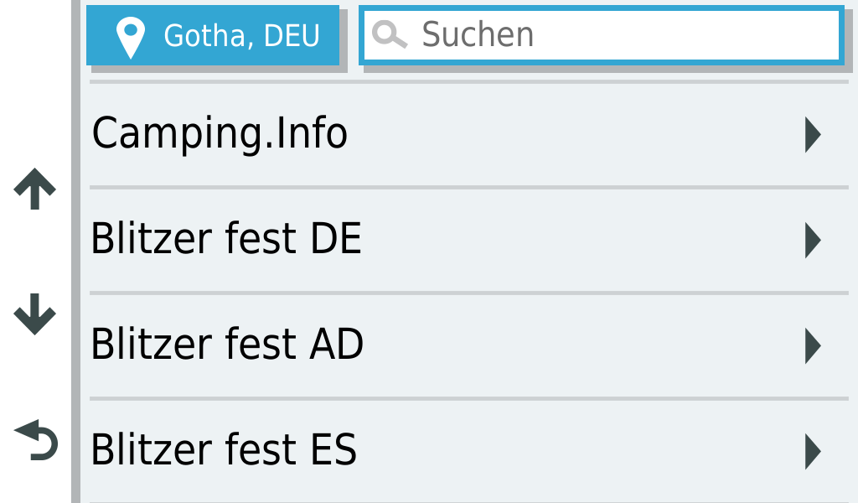This screenshot has width=858, height=503.
Task: Open the Blitzer fest AD list item
Action: click(227, 345)
